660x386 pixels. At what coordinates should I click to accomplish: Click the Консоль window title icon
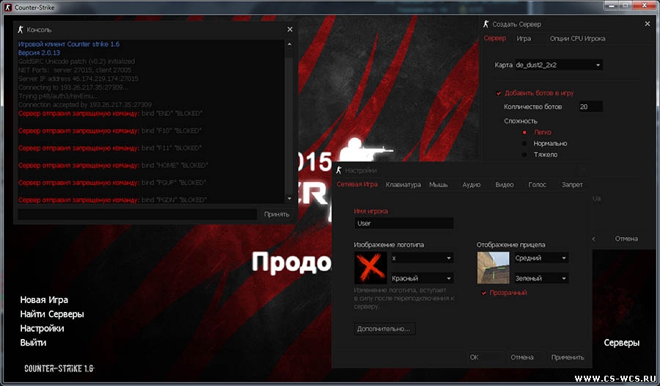tap(21, 29)
